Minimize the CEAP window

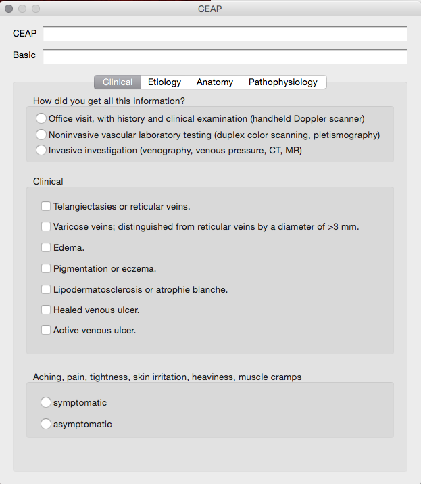[x=23, y=9]
